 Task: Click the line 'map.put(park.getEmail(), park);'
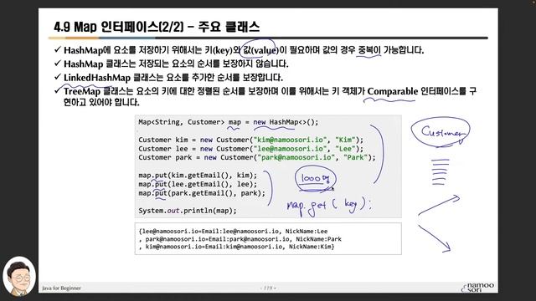202,193
